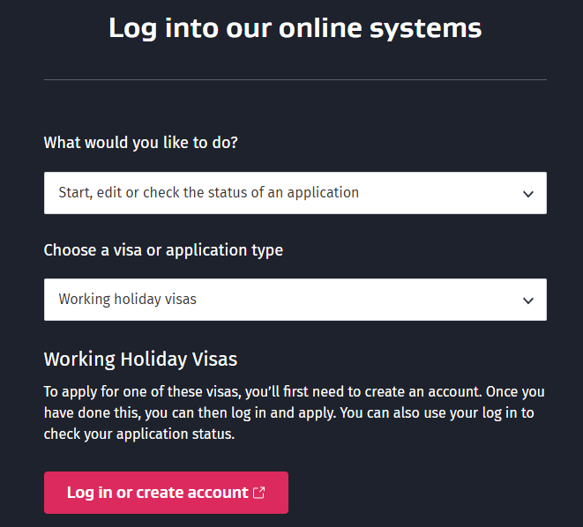Click the chevron arrow beside "Working holiday visas"
The image size is (583, 527).
527,301
